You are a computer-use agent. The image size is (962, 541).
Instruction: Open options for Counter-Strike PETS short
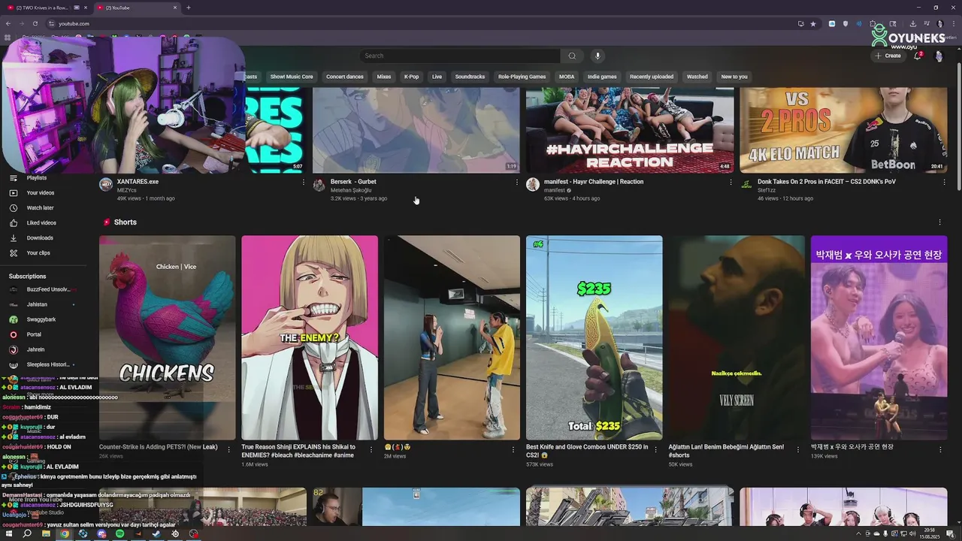tap(228, 449)
